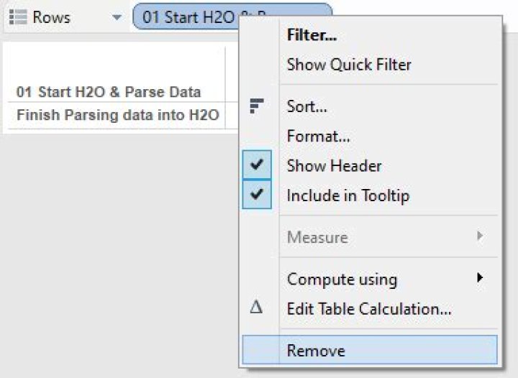The height and width of the screenshot is (378, 518).
Task: Open the Rows shelf dropdown arrow
Action: [x=117, y=17]
